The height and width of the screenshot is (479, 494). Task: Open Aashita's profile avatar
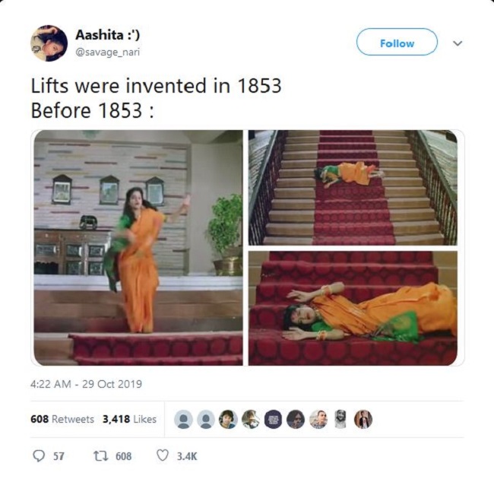[x=49, y=43]
